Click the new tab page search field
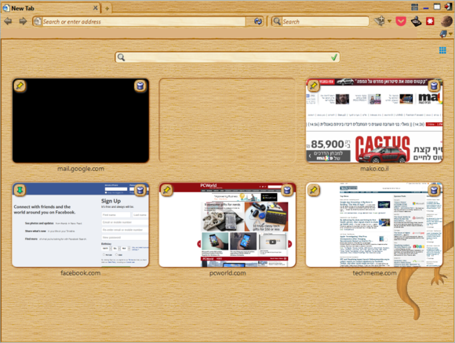 pyautogui.click(x=227, y=57)
